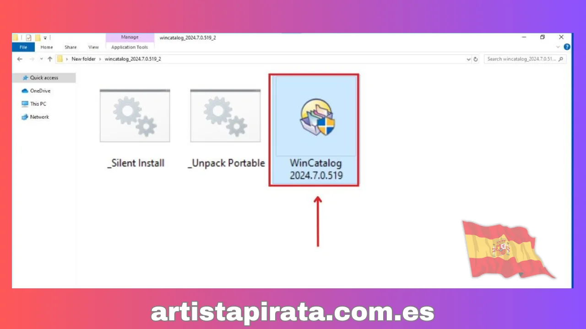Click the wincatalog_2024.7.0.519_2 breadcrumb segment
Viewport: 586px width, 329px height.
133,59
